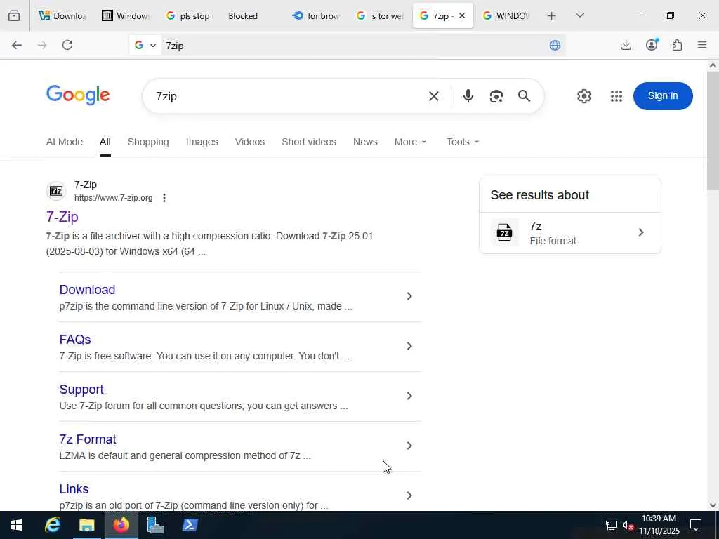Go back to the previous page
Image resolution: width=719 pixels, height=539 pixels.
(17, 45)
